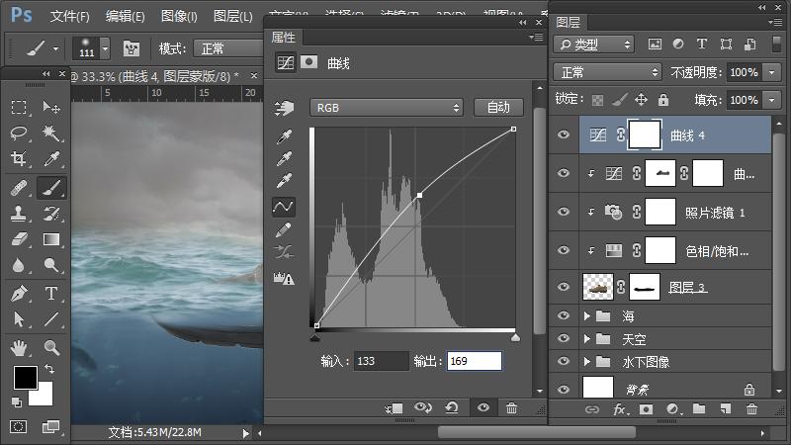
Task: Select the Gradient tool
Action: point(51,239)
